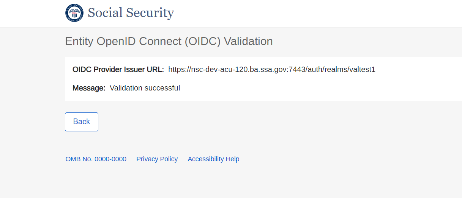Click the word Security in the header
Image resolution: width=462 pixels, height=198 pixels.
tap(150, 13)
